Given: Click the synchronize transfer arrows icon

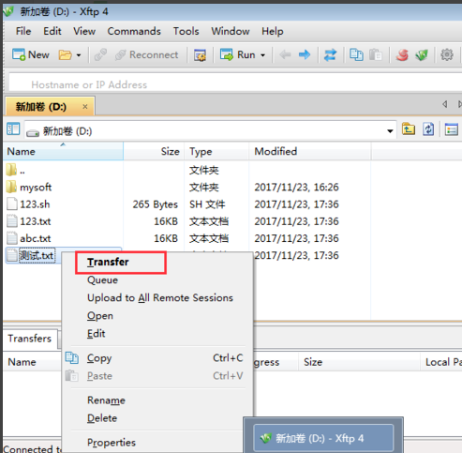Looking at the screenshot, I should 330,55.
